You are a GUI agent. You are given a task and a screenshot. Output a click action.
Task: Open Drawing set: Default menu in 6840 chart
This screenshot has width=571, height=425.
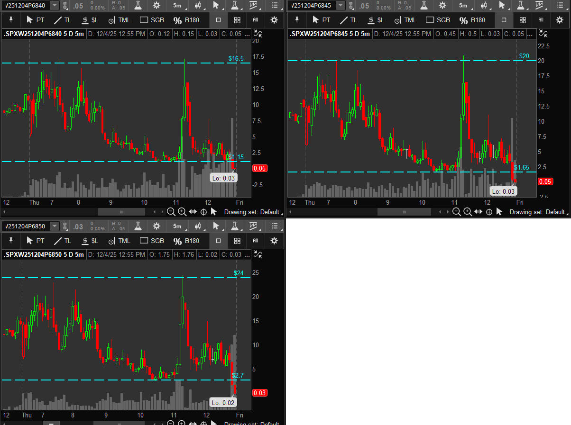point(251,212)
